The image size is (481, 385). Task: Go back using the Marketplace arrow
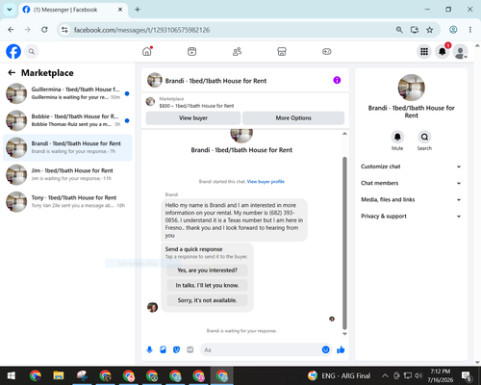pos(12,73)
